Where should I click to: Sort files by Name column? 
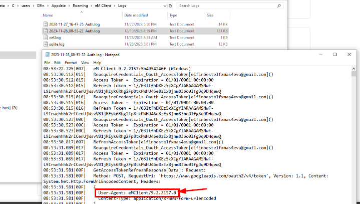point(48,15)
